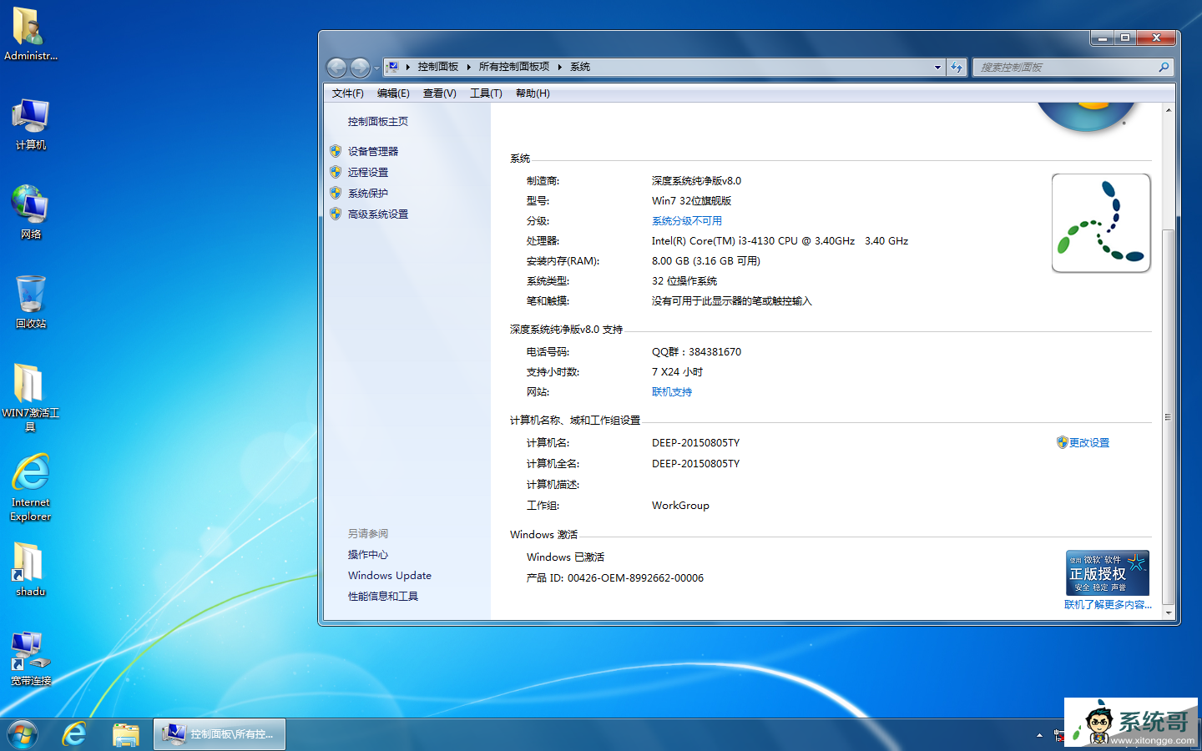Click the shield icon beside 远程设置
Viewport: 1202px width, 751px height.
(x=336, y=172)
